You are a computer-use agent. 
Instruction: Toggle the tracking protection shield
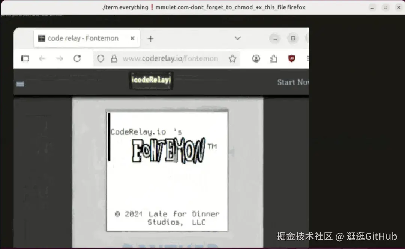[100, 58]
